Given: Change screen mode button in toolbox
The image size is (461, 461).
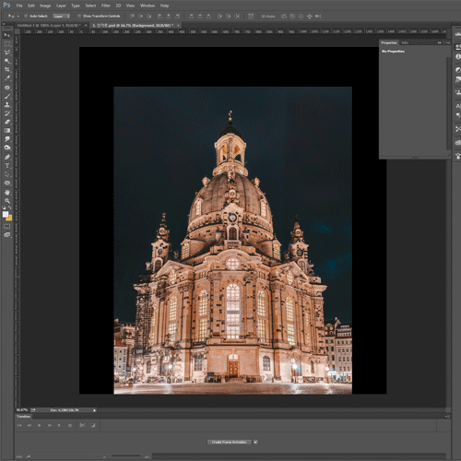Looking at the screenshot, I should point(7,235).
